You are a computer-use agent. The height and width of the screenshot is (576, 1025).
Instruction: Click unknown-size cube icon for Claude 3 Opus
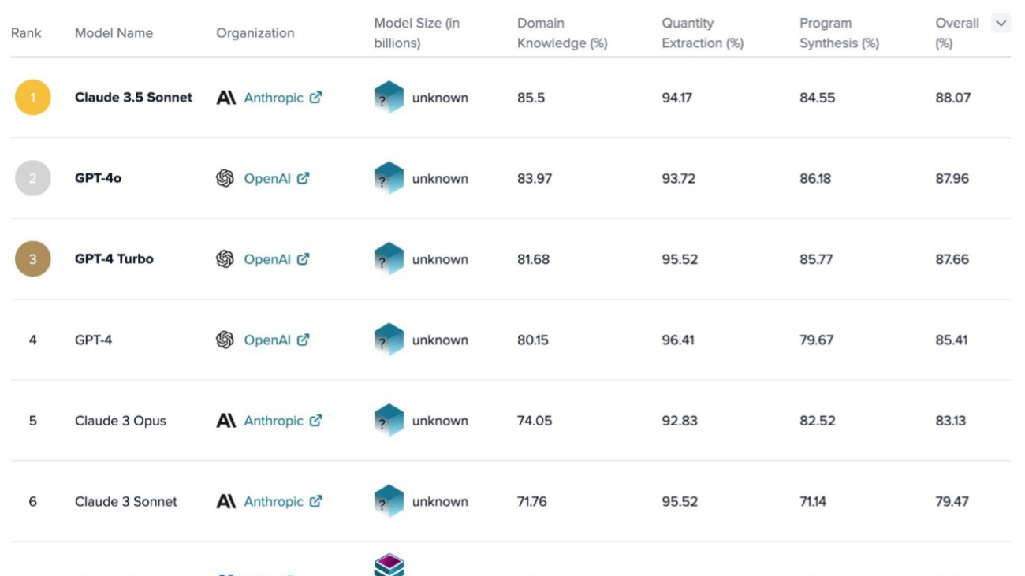pyautogui.click(x=389, y=421)
